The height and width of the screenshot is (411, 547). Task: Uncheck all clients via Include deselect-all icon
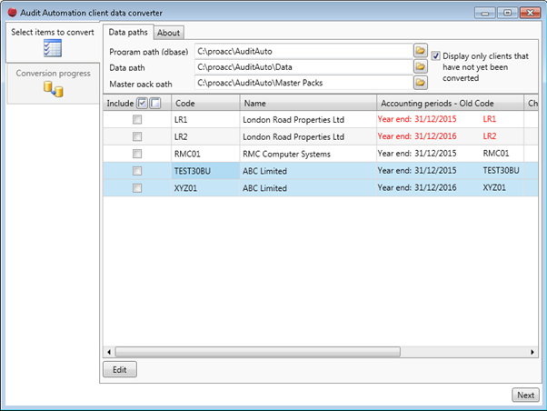(155, 103)
